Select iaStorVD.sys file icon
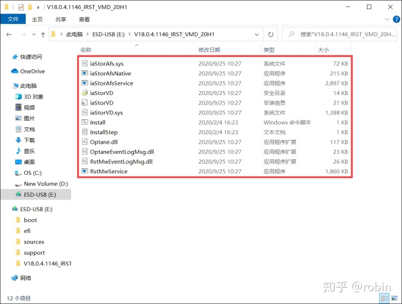Viewport: 402px width, 304px height. coord(85,112)
